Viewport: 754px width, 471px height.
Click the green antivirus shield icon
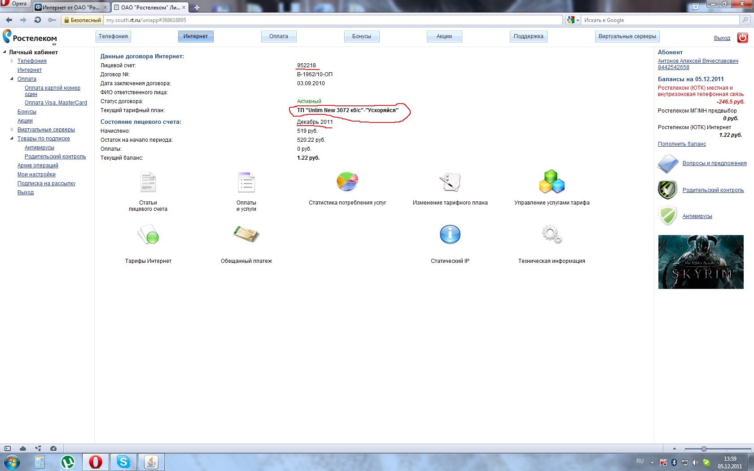(x=668, y=216)
